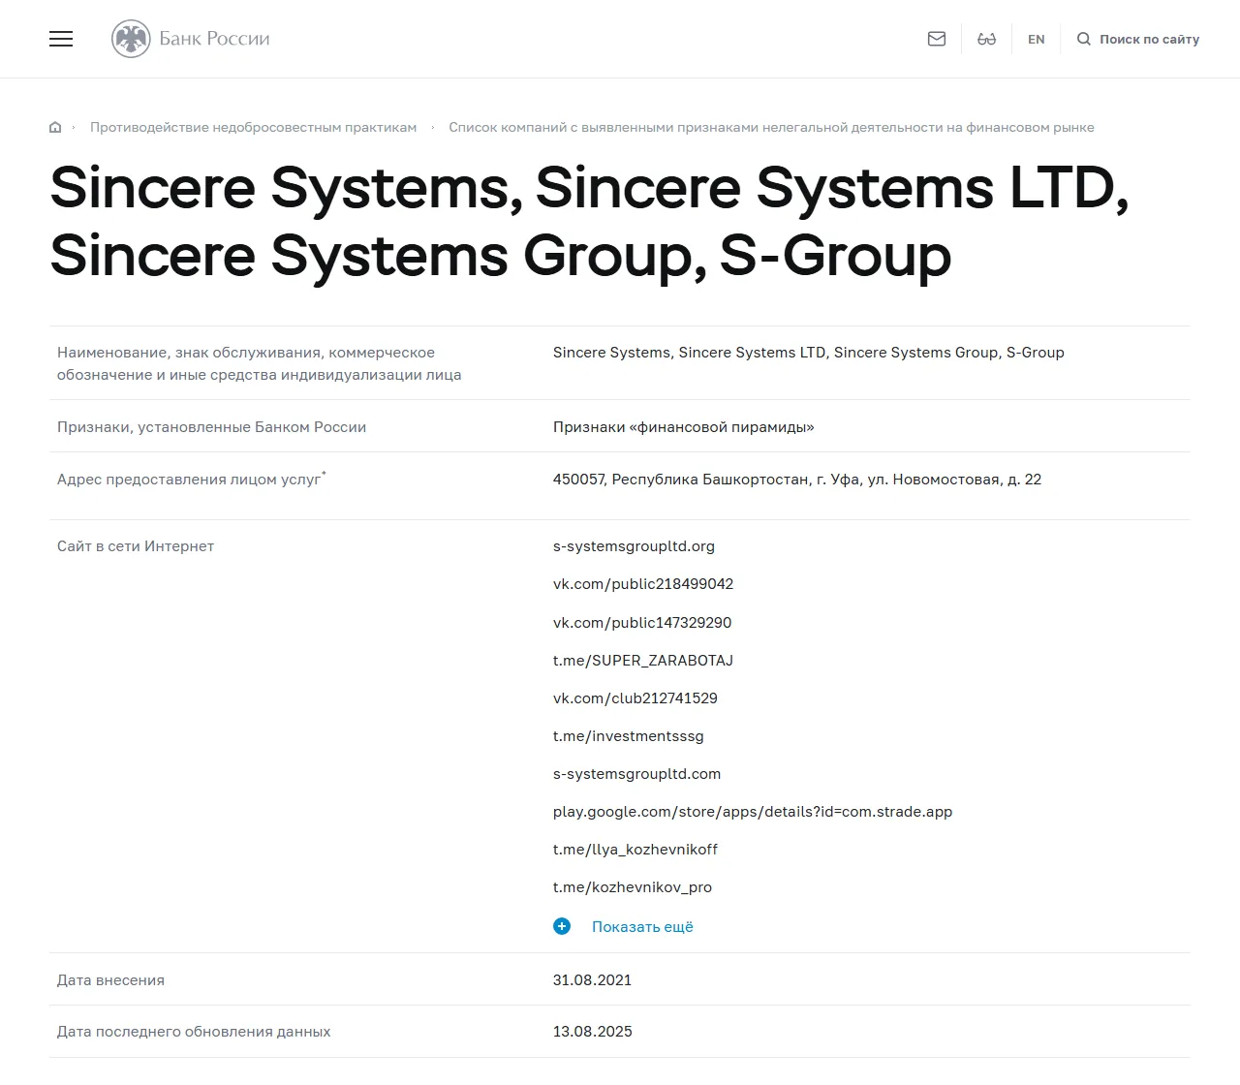Go to the home breadcrumb icon

point(55,127)
